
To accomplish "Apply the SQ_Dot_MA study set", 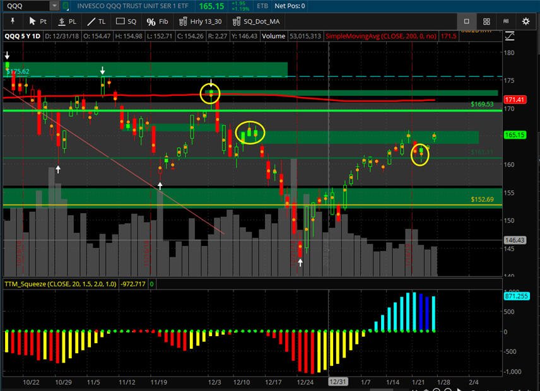I will [x=256, y=21].
